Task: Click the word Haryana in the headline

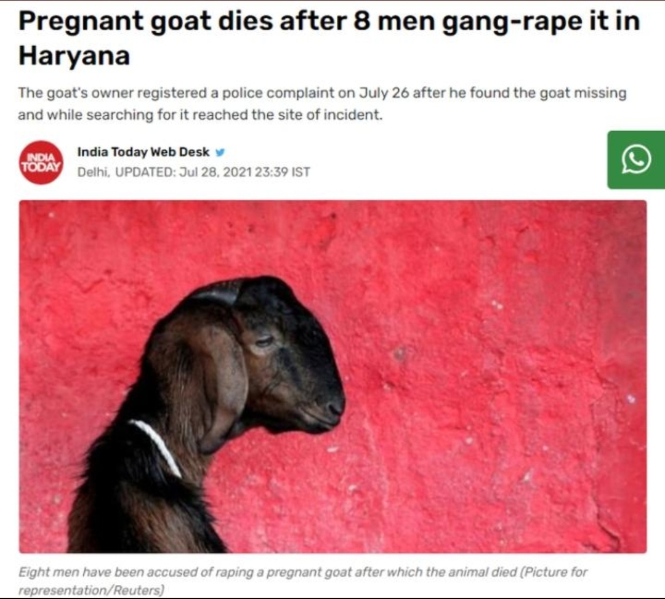Action: (x=75, y=55)
